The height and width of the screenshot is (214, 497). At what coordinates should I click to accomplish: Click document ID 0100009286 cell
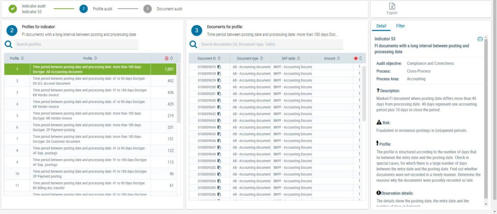(210, 195)
